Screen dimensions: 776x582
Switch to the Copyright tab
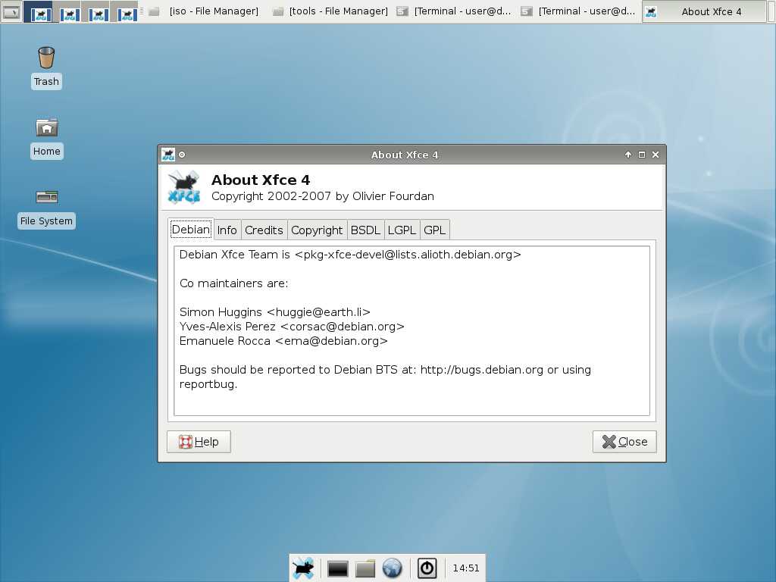coord(317,230)
